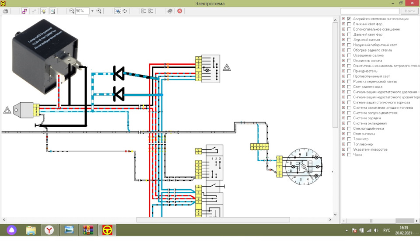The width and height of the screenshot is (420, 246).
Task: Open the Action Center flag tray icon
Action: (x=354, y=230)
